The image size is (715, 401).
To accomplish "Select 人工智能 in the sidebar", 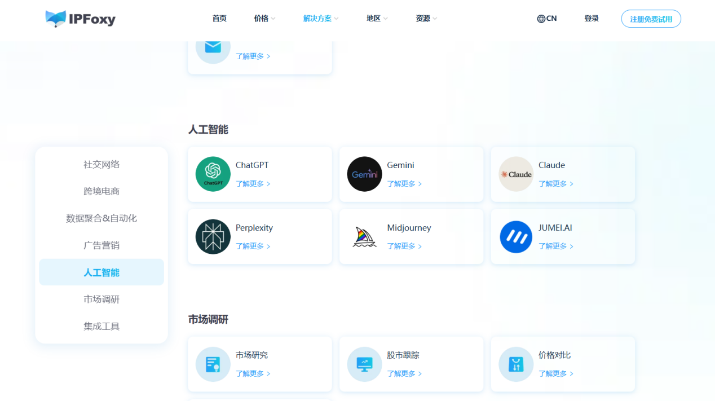I will 101,272.
